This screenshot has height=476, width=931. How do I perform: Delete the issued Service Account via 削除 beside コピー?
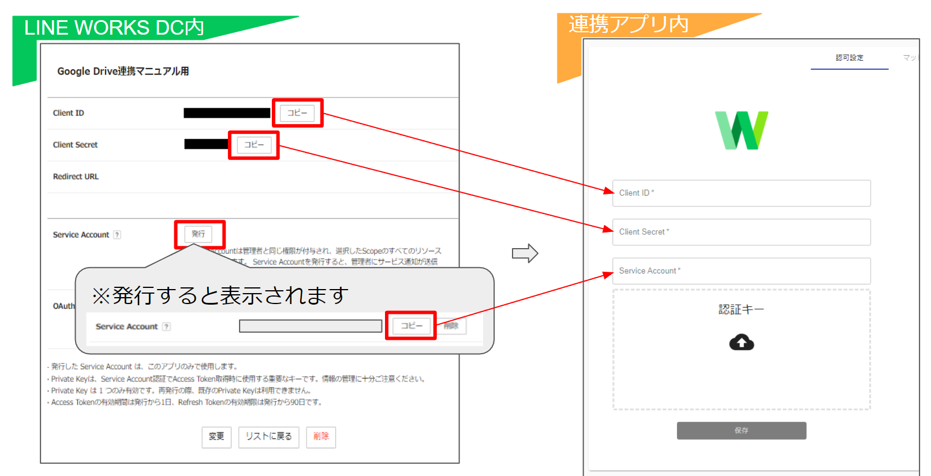pos(451,326)
